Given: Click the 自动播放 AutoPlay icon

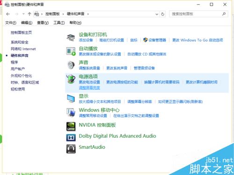Looking at the screenshot, I should [x=71, y=51].
